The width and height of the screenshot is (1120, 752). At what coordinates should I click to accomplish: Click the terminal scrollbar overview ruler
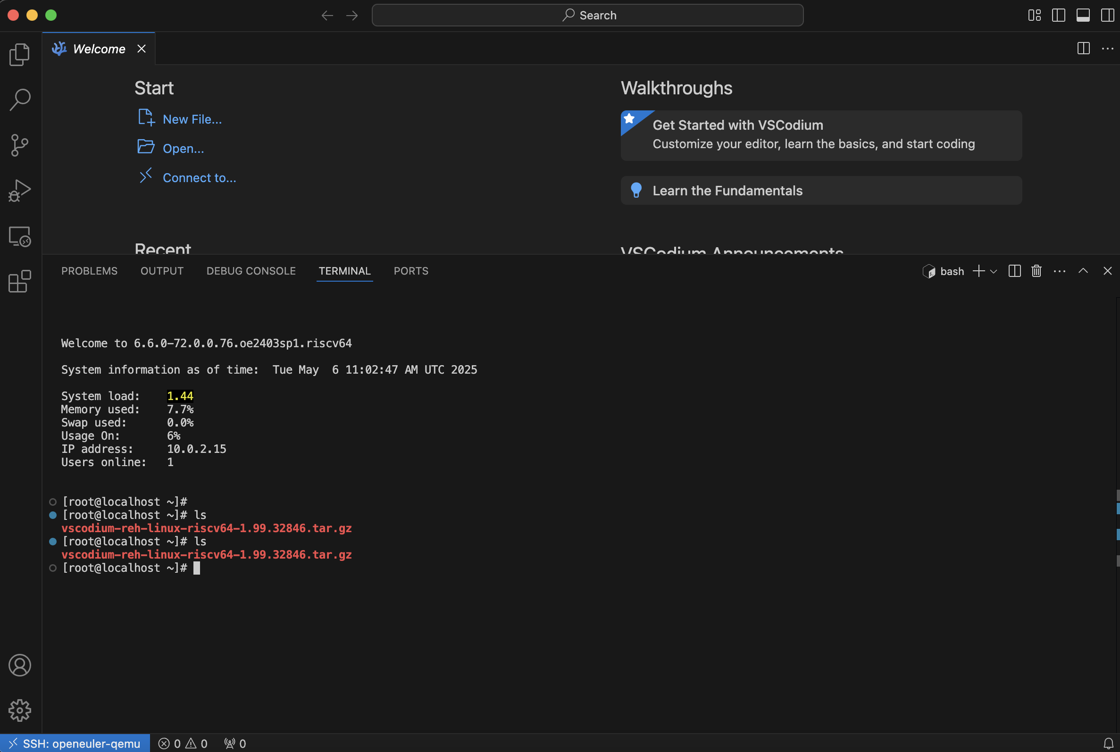point(1117,509)
